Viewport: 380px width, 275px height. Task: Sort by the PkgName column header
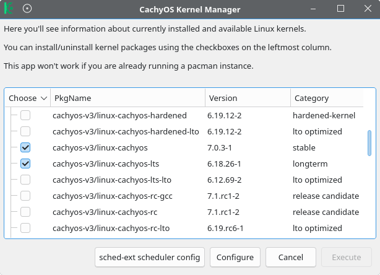tap(127, 98)
